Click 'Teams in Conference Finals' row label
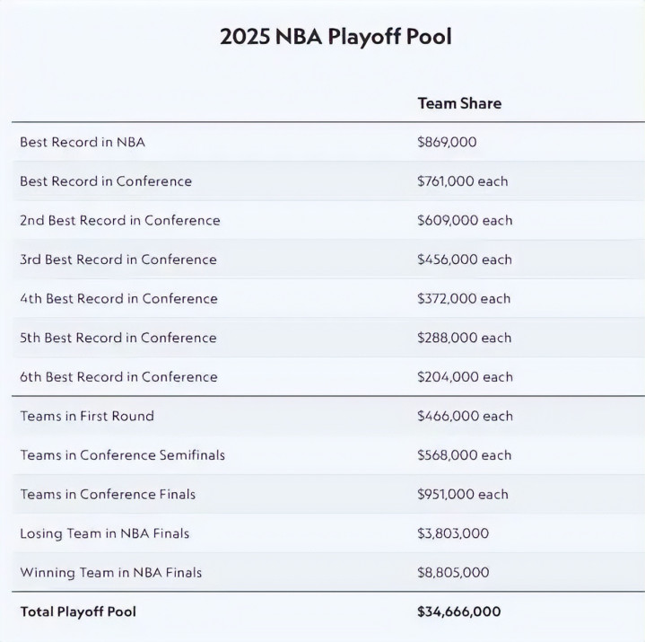 pos(108,494)
